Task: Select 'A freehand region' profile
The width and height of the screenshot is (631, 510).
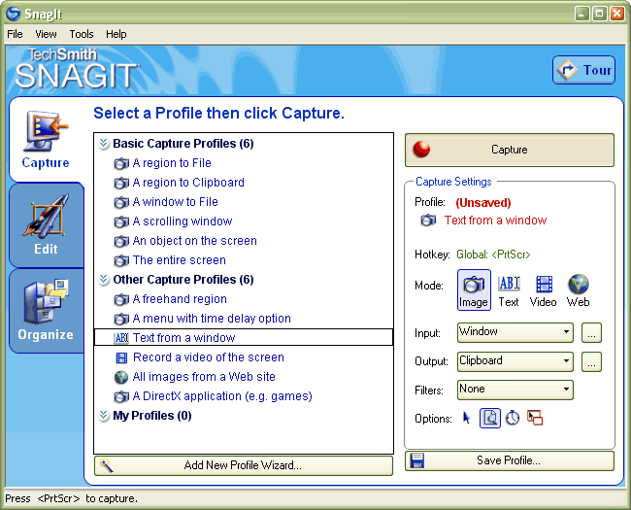Action: (x=180, y=299)
